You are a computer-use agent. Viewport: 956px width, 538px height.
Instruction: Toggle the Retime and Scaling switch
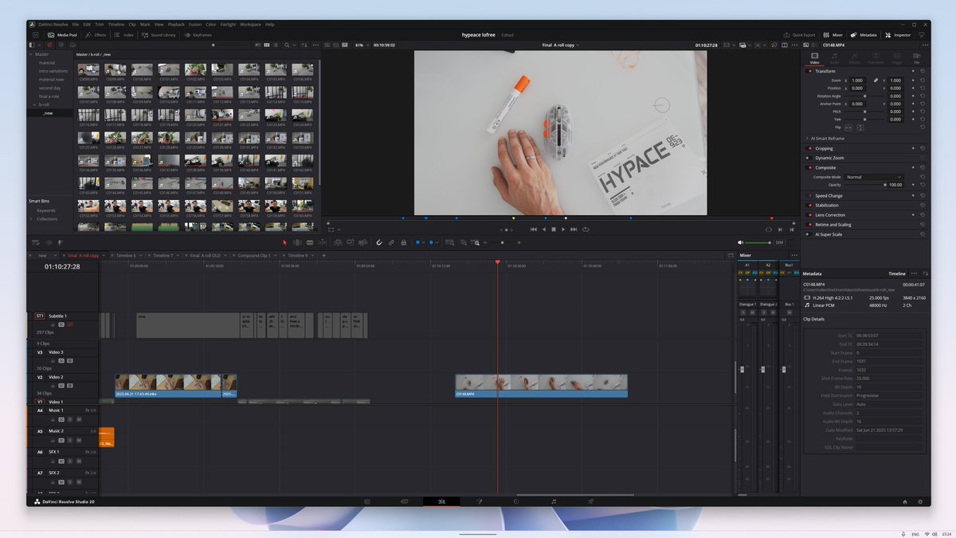tap(810, 225)
